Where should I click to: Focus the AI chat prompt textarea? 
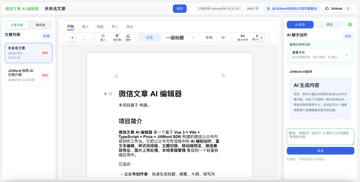[321, 137]
